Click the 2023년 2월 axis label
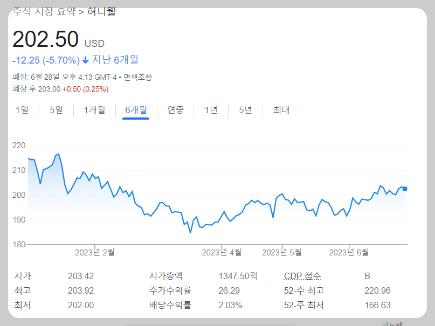This screenshot has height=326, width=435. (95, 253)
